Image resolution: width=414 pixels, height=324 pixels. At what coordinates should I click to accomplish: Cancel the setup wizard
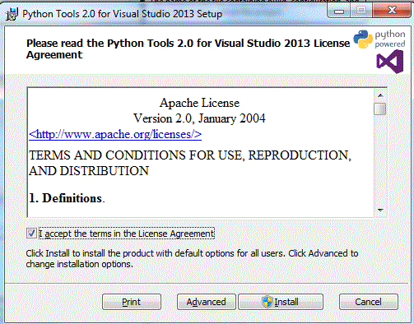369,302
